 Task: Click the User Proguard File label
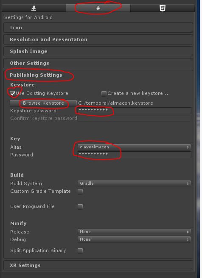[32, 206]
